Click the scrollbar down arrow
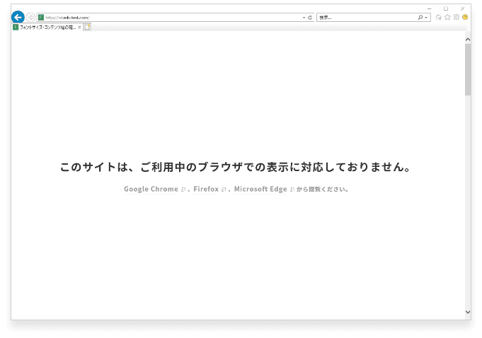This screenshot has height=338, width=482. 468,312
